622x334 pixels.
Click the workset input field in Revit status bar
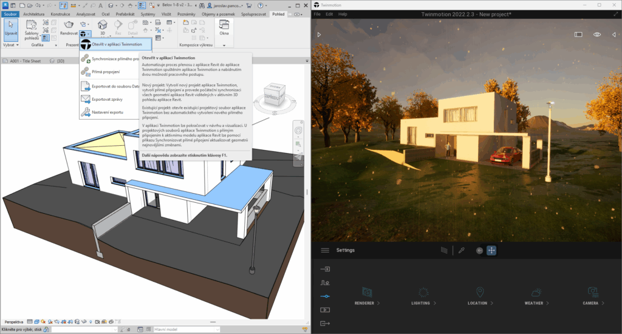(84, 329)
